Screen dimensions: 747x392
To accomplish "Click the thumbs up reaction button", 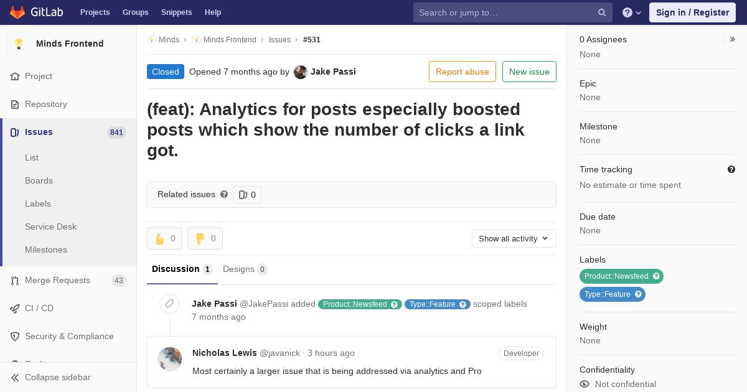I will pos(164,238).
